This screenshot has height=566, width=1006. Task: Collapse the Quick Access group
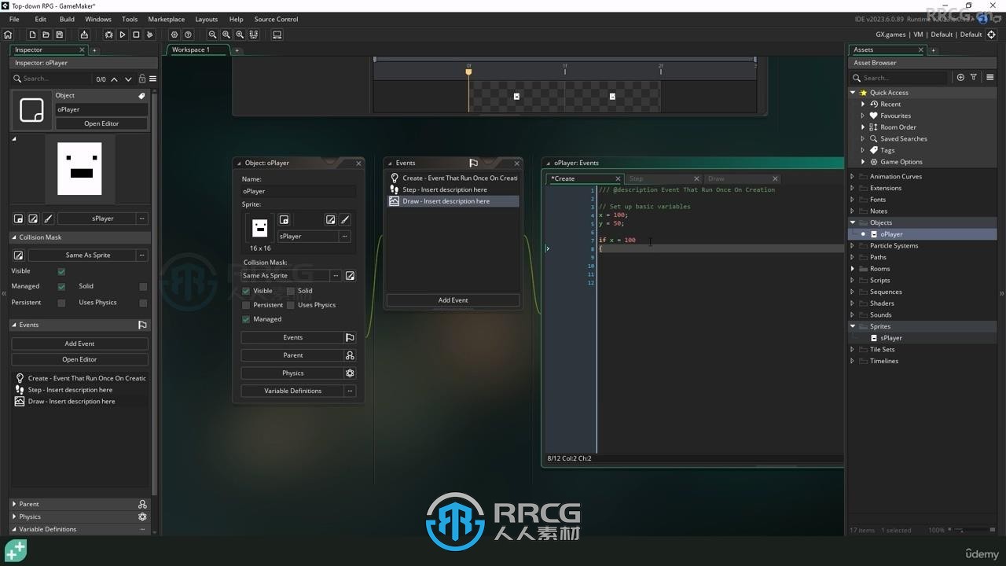pyautogui.click(x=853, y=93)
